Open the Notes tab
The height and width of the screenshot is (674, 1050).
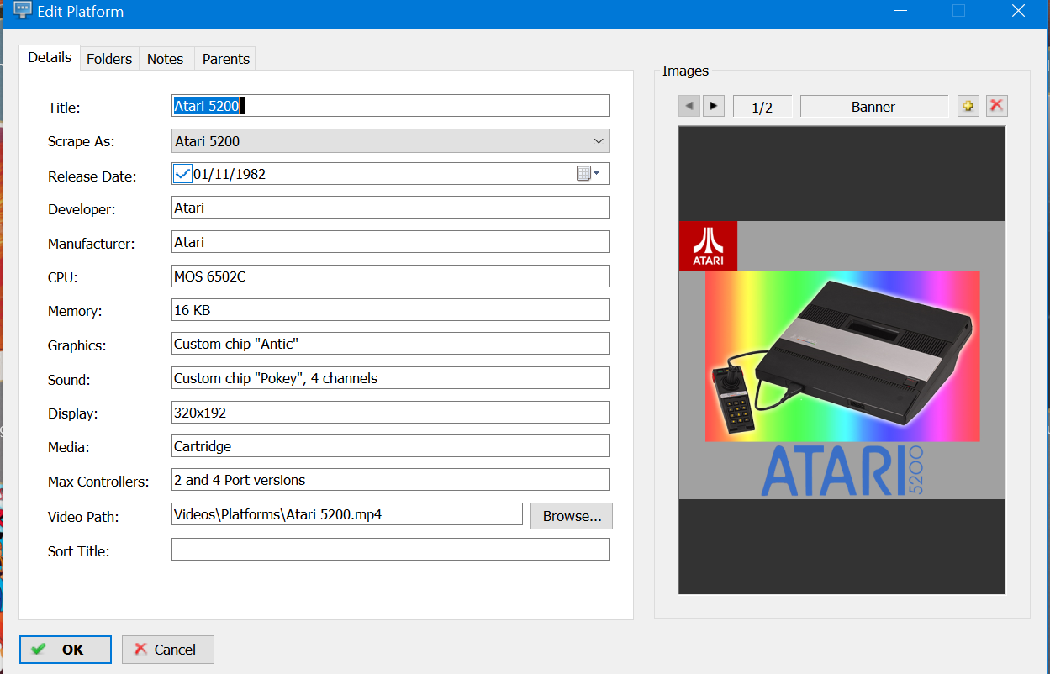[x=165, y=59]
